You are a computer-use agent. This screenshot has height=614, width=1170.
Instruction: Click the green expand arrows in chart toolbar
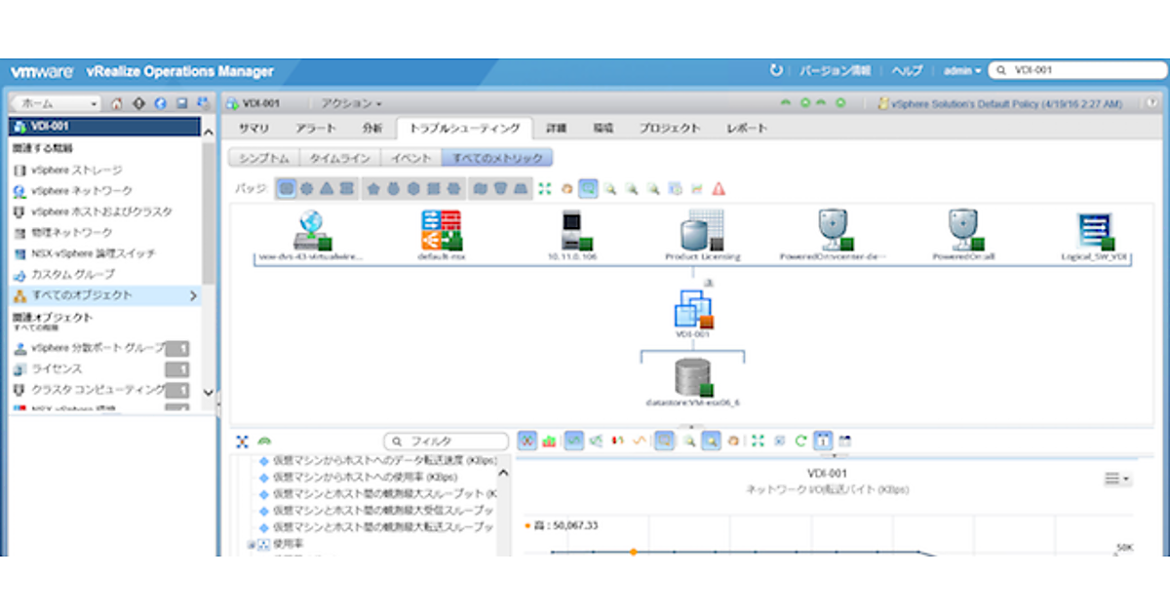click(x=758, y=441)
